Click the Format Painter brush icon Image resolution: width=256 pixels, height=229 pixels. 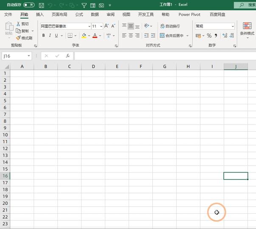[18, 38]
